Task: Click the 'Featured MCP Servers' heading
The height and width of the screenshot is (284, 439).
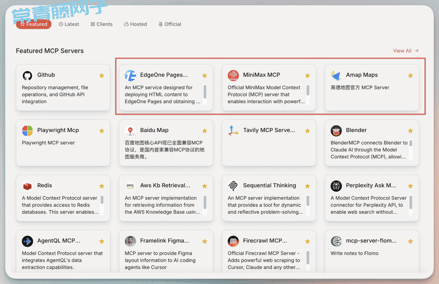Action: [50, 51]
